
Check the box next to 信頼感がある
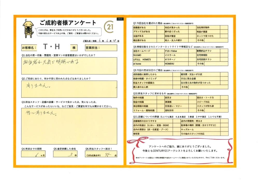click(x=160, y=27)
